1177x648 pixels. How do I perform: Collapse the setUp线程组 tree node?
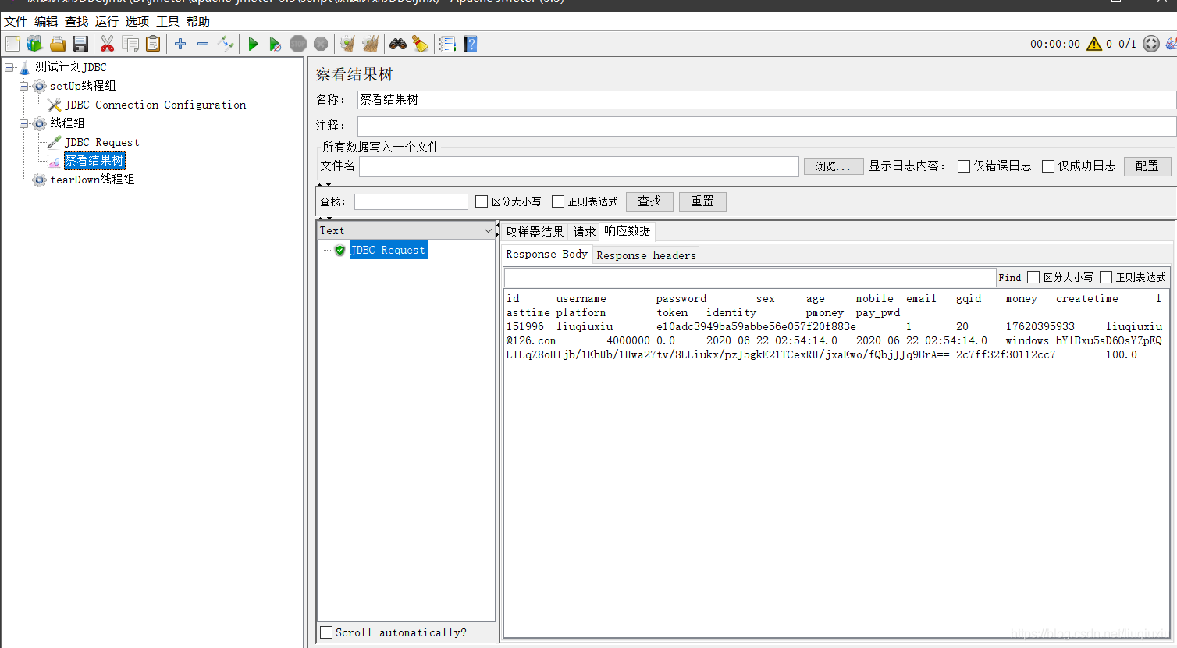[23, 86]
